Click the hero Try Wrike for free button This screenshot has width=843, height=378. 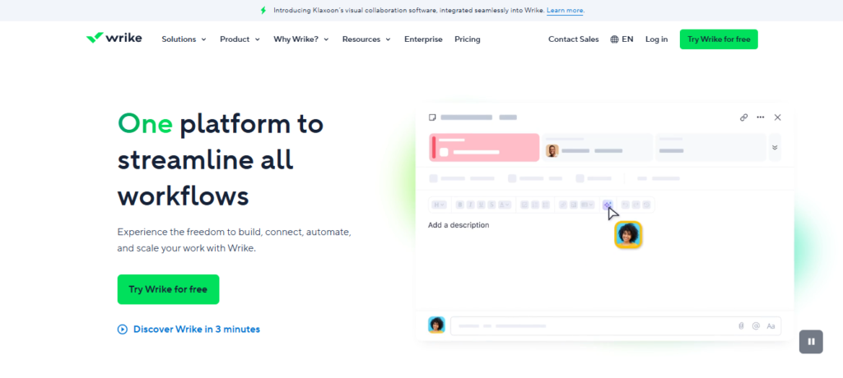pos(168,289)
